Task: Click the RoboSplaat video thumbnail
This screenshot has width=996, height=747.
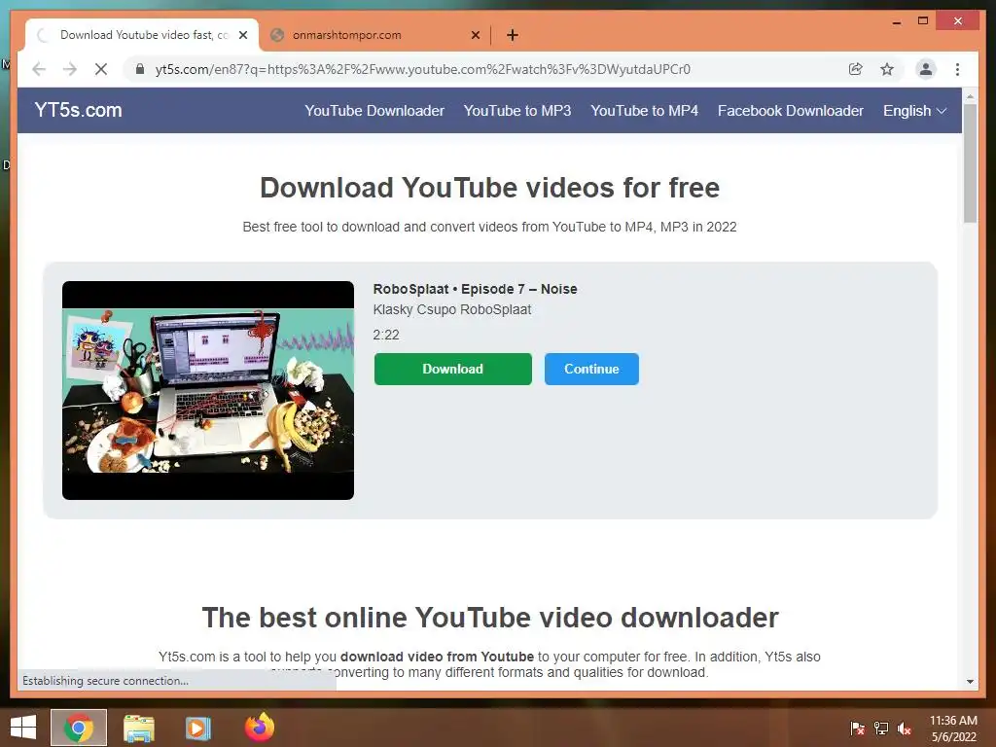Action: pyautogui.click(x=208, y=390)
